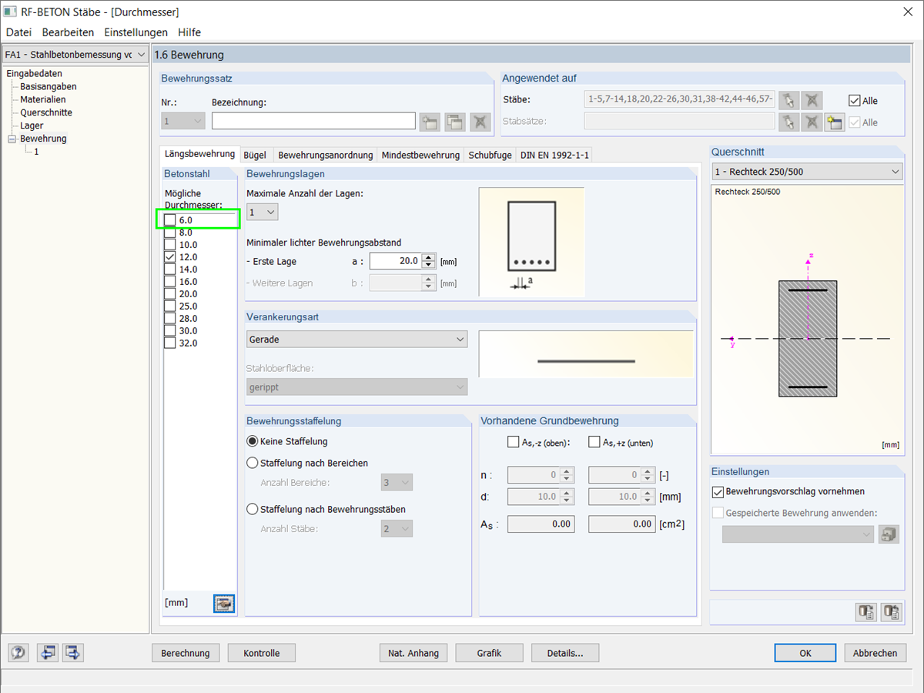Viewport: 924px width, 693px height.
Task: Clear the member selection in the Stäbe row
Action: [x=812, y=100]
